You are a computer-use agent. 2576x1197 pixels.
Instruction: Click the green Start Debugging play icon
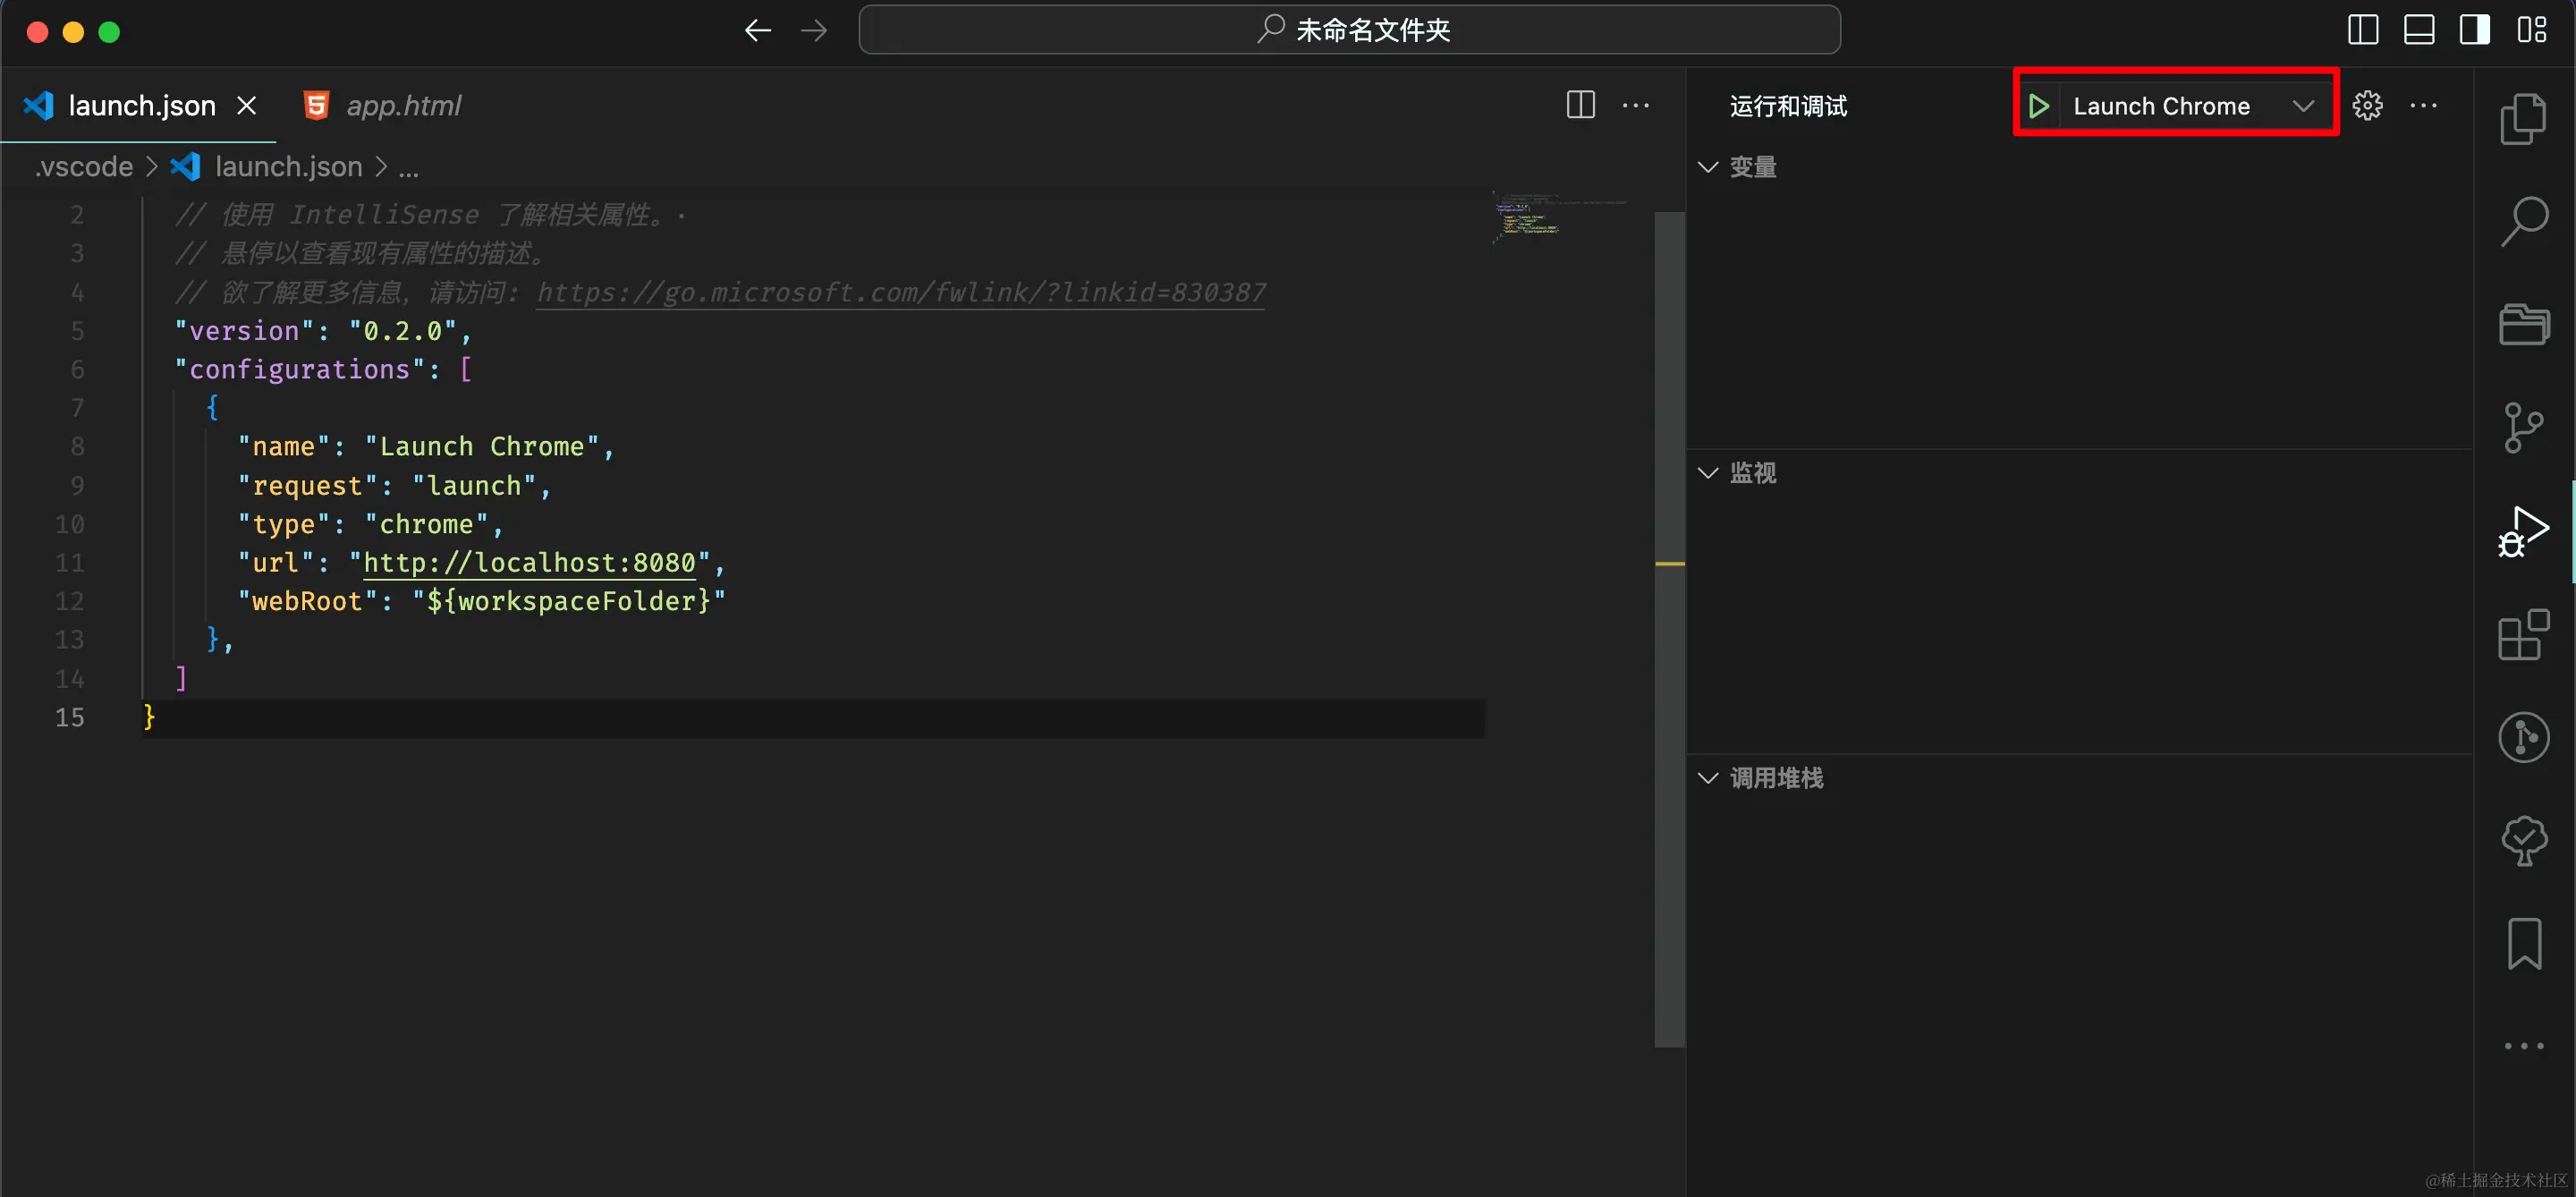[2039, 106]
